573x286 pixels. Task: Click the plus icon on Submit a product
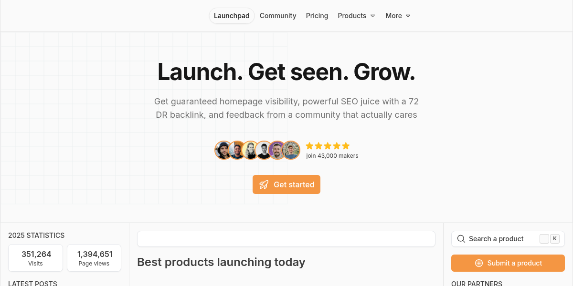click(478, 263)
